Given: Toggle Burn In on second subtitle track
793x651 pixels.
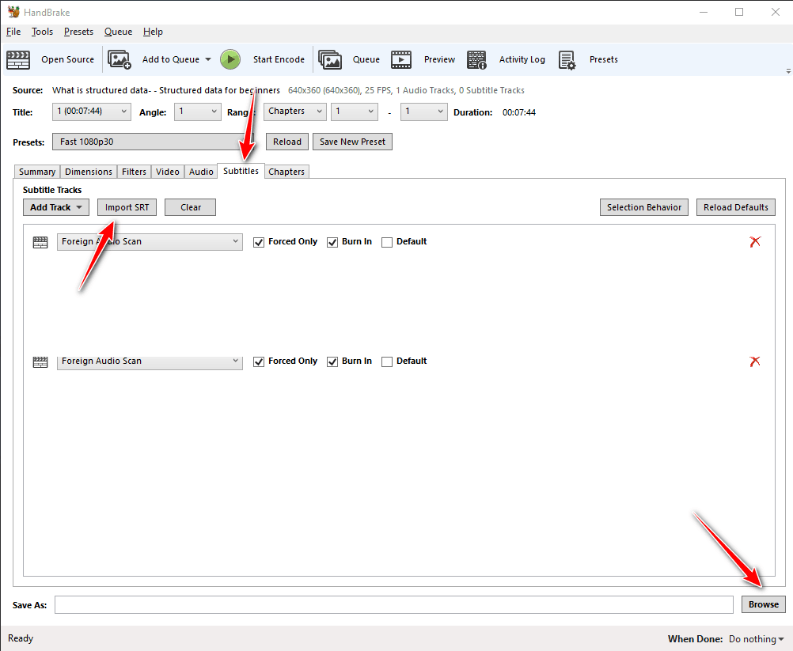Looking at the screenshot, I should [332, 361].
